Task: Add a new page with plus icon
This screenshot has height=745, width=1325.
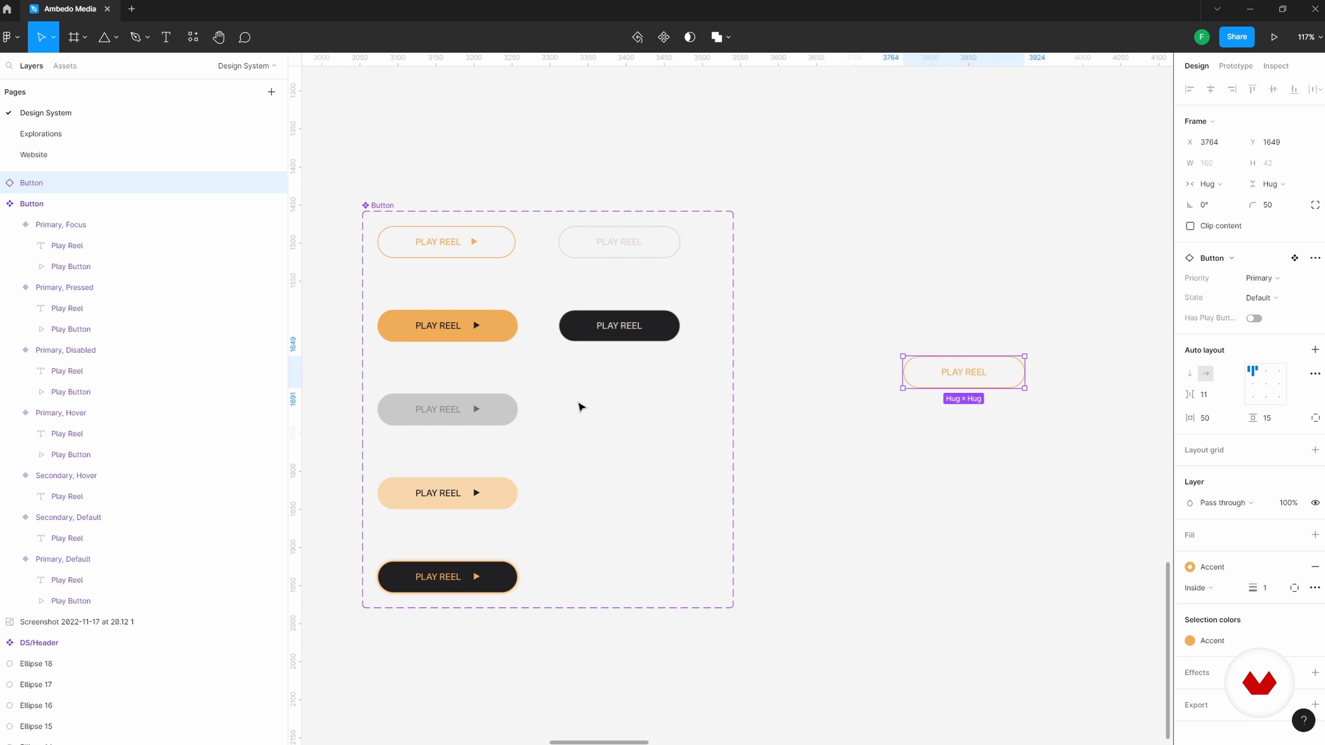Action: pyautogui.click(x=271, y=92)
